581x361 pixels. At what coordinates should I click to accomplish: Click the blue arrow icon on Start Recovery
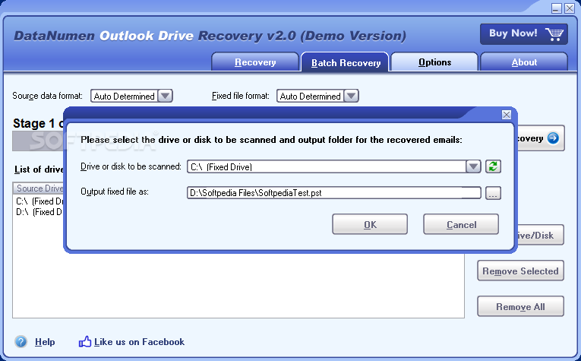(x=553, y=138)
